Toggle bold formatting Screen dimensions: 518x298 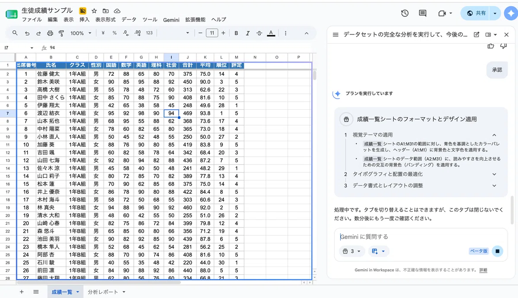(236, 33)
